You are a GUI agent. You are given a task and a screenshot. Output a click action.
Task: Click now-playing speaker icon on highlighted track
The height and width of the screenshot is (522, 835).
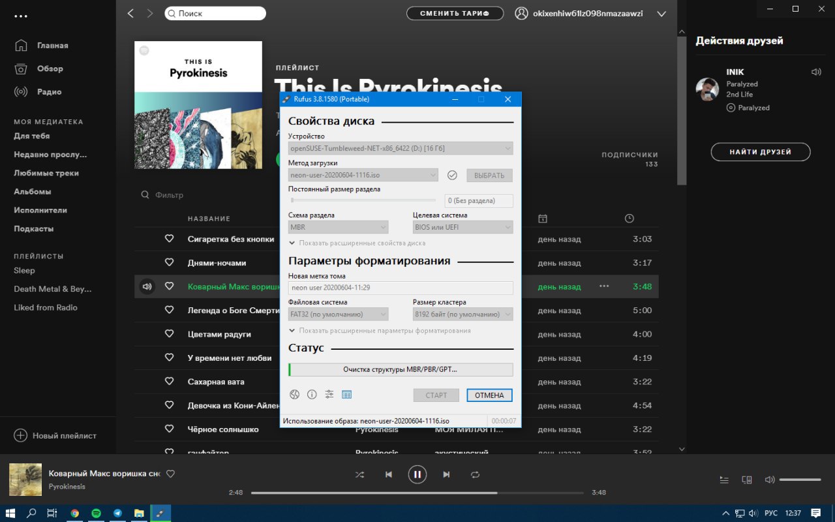(x=147, y=286)
